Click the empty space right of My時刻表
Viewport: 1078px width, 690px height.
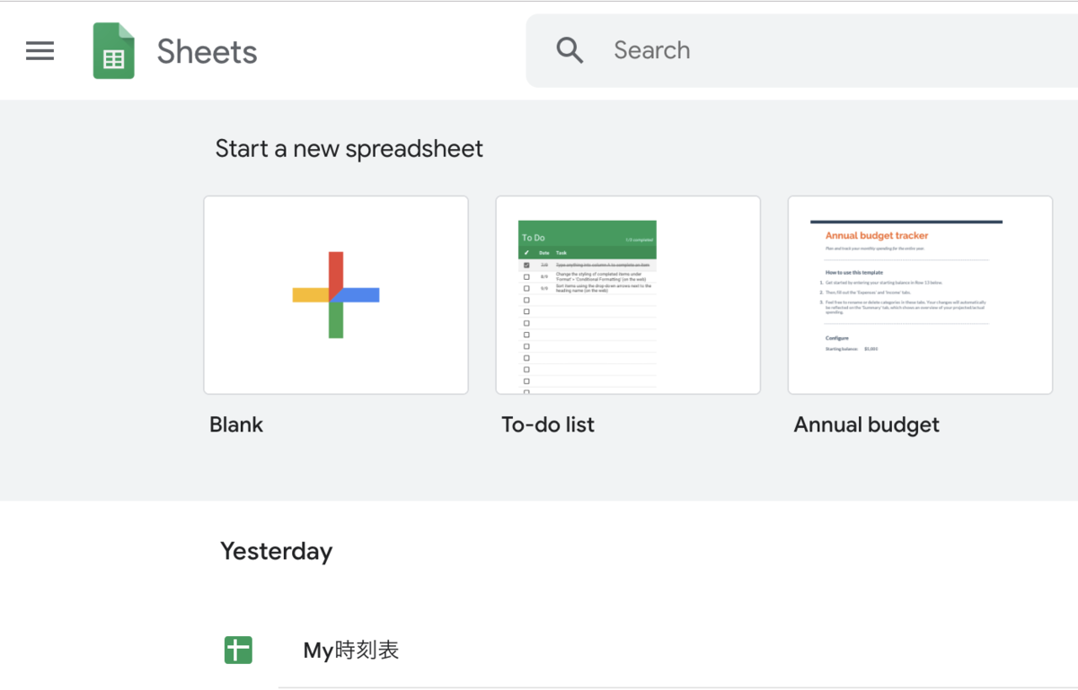[x=719, y=651]
